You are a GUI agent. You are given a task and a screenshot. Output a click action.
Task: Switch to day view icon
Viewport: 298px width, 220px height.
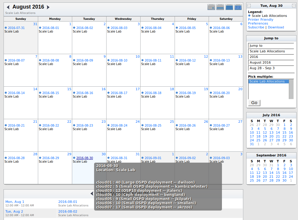pyautogui.click(x=211, y=7)
